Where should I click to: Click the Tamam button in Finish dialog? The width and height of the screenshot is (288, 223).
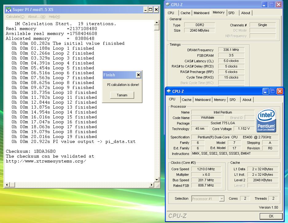(122, 95)
